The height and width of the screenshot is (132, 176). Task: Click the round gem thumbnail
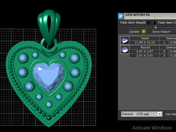coord(125,49)
